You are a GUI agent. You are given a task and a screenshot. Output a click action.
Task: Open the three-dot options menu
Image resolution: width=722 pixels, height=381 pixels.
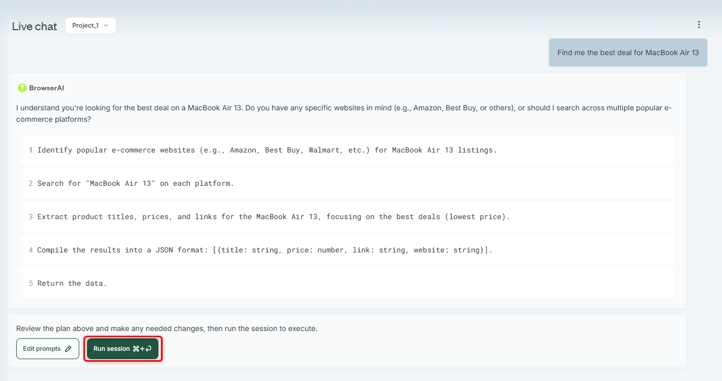(x=699, y=24)
